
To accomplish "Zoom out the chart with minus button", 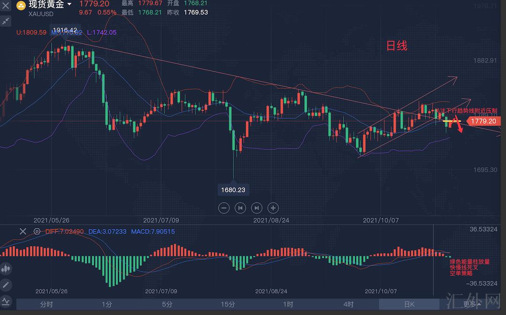I will pyautogui.click(x=224, y=208).
